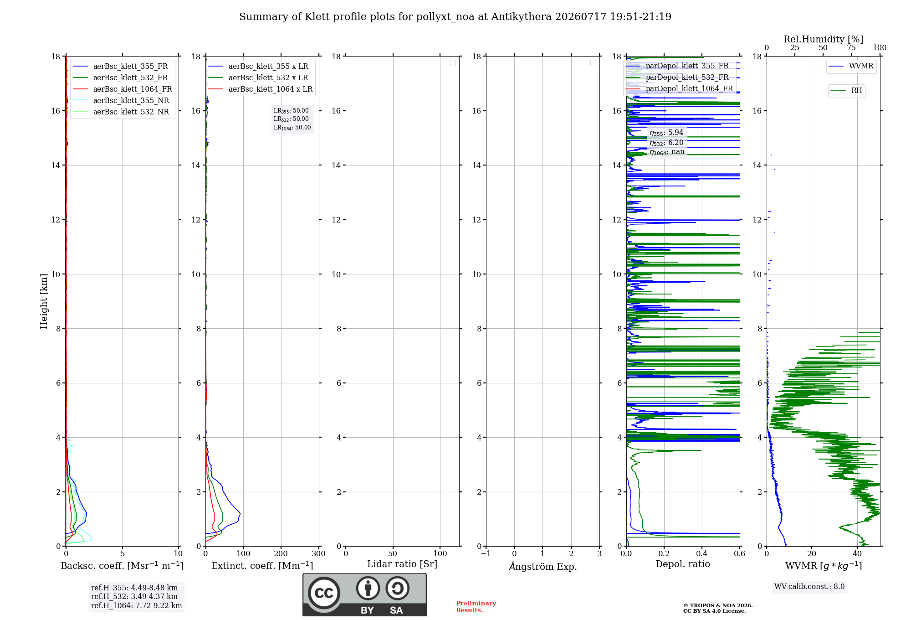Screen dimensions: 911x620
Task: Click the Creative Commons CC logo icon
Action: point(324,593)
